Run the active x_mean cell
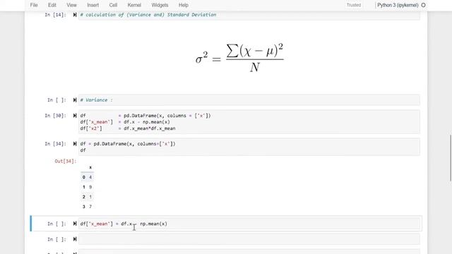 tap(75, 224)
